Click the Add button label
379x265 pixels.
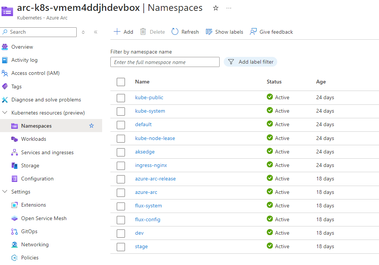[128, 32]
